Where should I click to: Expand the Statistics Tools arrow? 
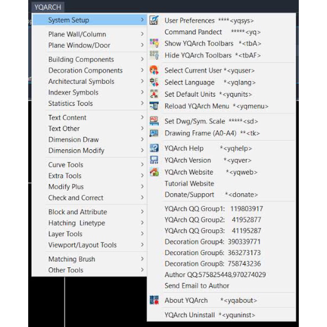coord(142,103)
